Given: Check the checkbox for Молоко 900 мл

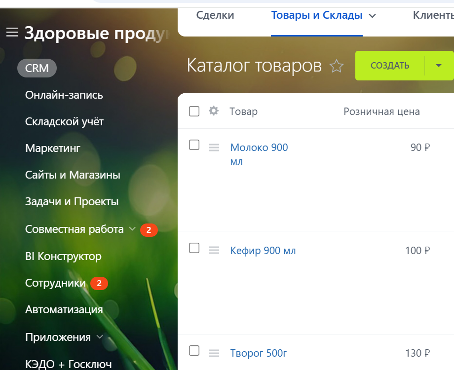Looking at the screenshot, I should tap(194, 145).
